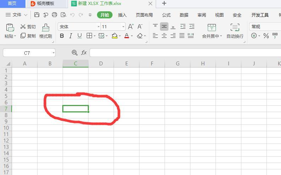Decrease indent icon
This screenshot has height=175, width=281.
coord(183,27)
